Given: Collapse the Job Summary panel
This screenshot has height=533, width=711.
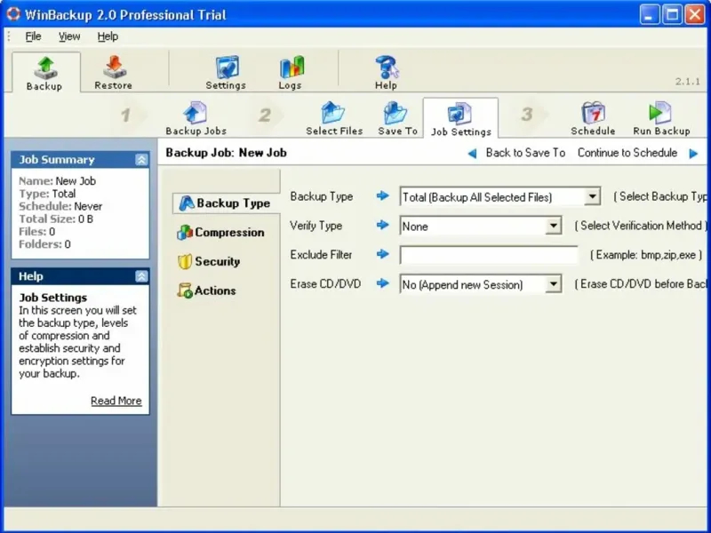Looking at the screenshot, I should [141, 160].
